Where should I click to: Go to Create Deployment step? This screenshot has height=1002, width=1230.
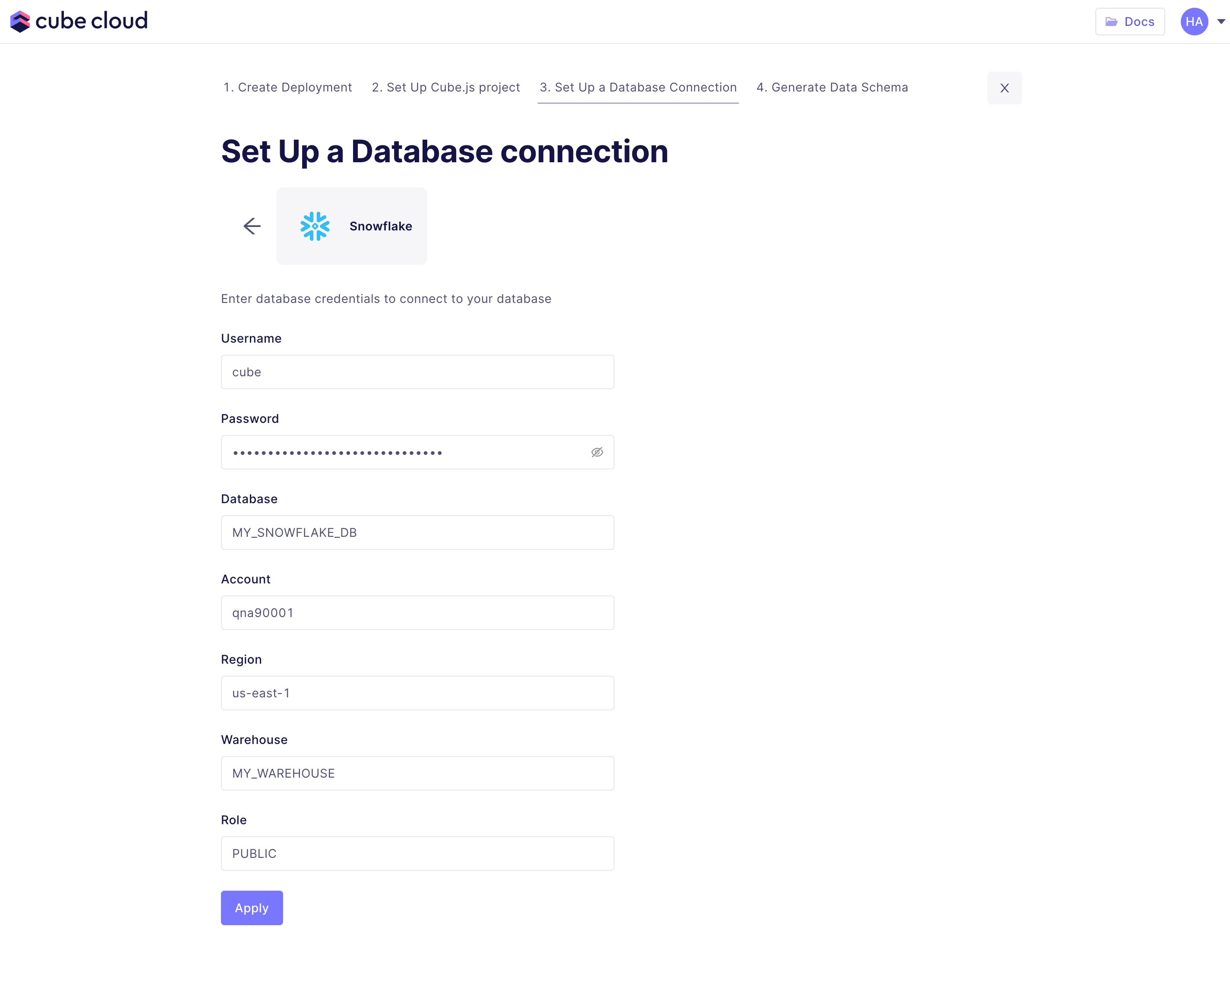287,88
